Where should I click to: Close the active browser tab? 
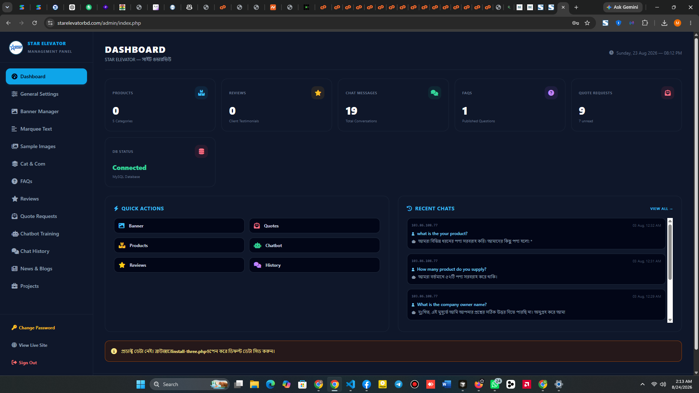click(x=563, y=7)
